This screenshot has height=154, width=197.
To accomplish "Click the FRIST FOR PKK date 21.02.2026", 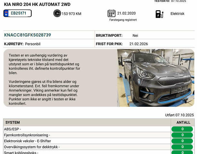I will pos(139,44).
